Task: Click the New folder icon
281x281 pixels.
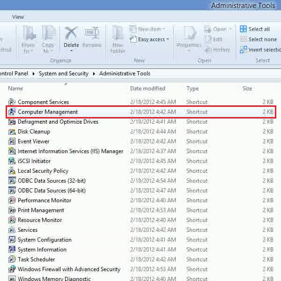Action: tap(118, 33)
